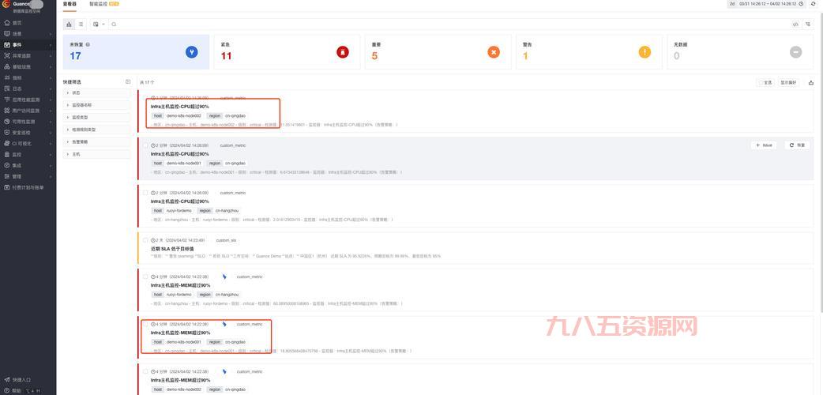Screen dimensions: 823x395
Task: Open 应用性能监测 in the sidebar
Action: point(26,100)
